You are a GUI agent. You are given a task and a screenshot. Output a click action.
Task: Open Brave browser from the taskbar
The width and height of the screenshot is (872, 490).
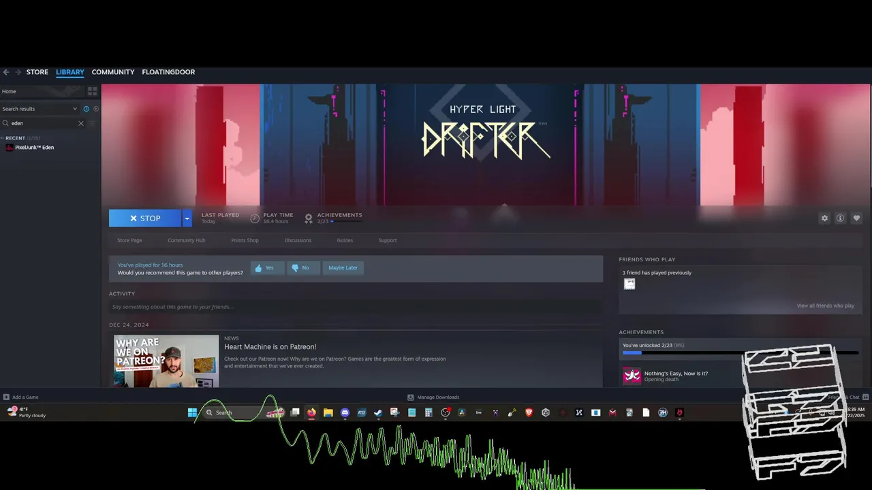click(529, 412)
